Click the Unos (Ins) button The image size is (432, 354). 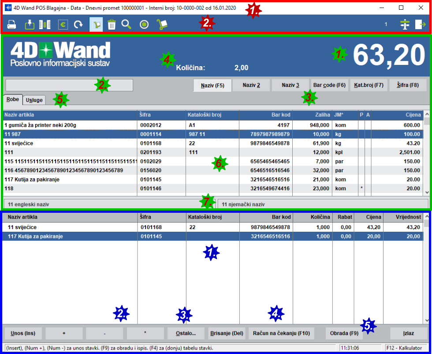coord(23,333)
